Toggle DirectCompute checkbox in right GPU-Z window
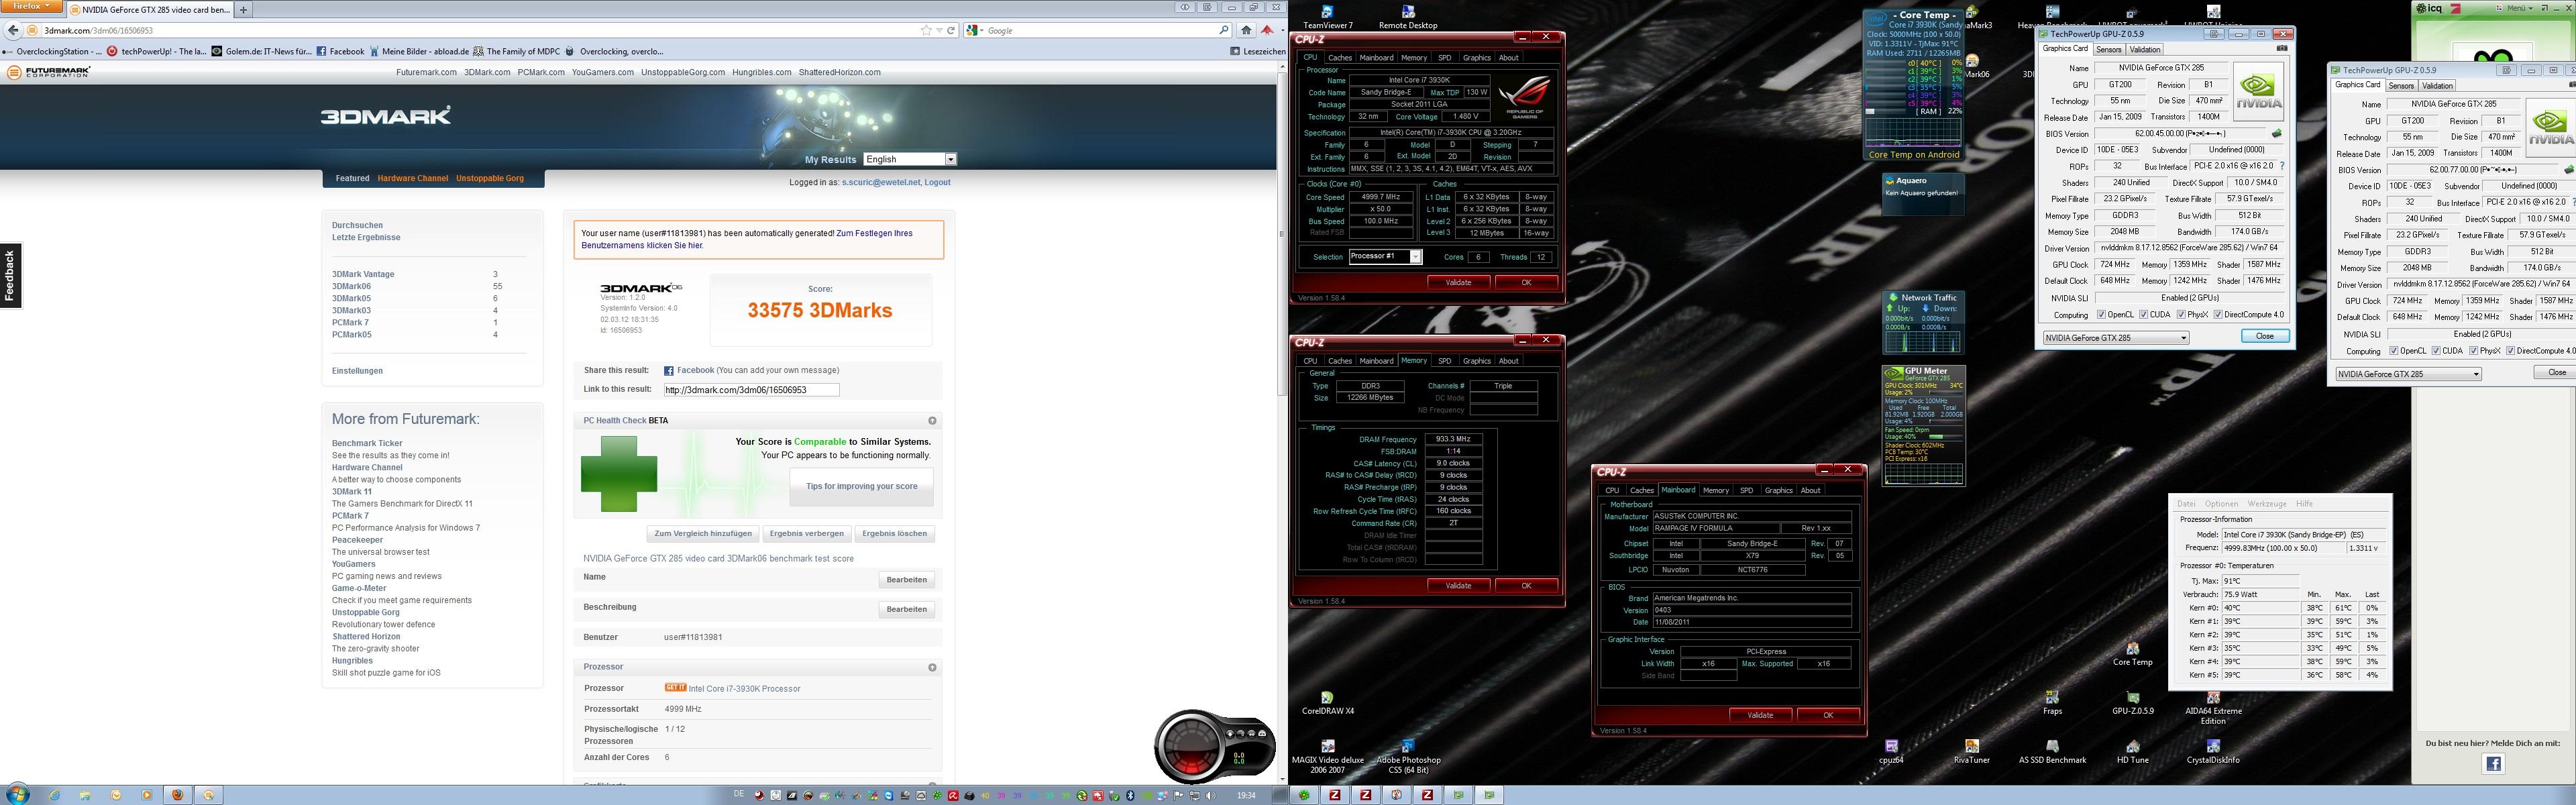2576x805 pixels. (x=2510, y=351)
